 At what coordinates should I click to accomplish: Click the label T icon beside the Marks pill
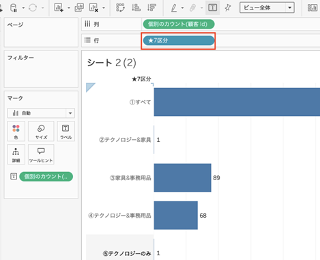click(x=14, y=176)
